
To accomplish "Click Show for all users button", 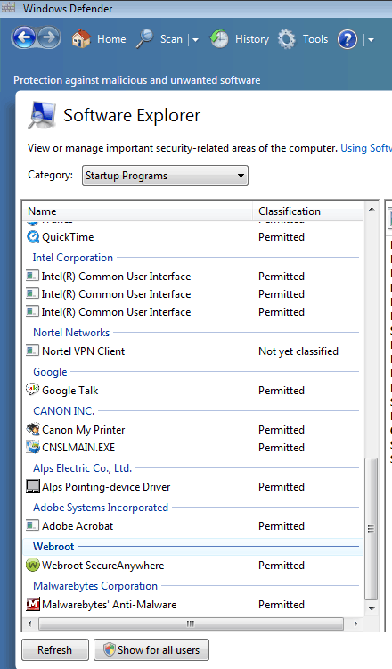I will 151,649.
